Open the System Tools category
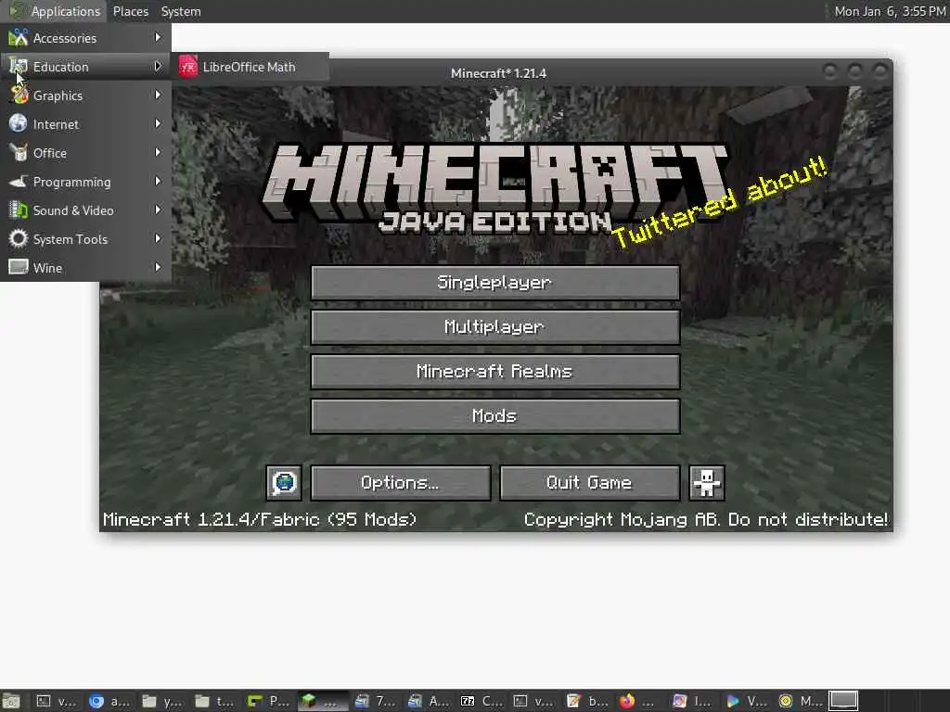The image size is (950, 712). tap(85, 239)
